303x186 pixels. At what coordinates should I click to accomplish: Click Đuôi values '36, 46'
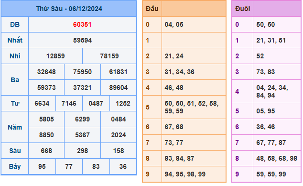[266, 127]
